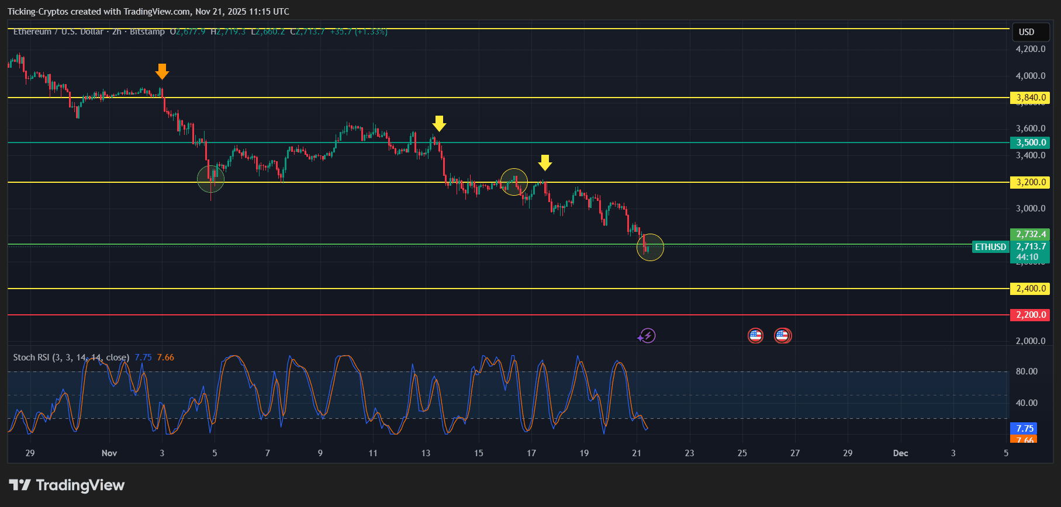
Task: Select the yellow circle at current price
Action: tap(650, 247)
